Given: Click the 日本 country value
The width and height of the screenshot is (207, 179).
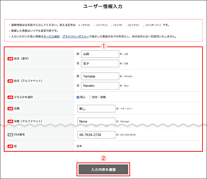Looking at the screenshot, I should pos(80,146).
